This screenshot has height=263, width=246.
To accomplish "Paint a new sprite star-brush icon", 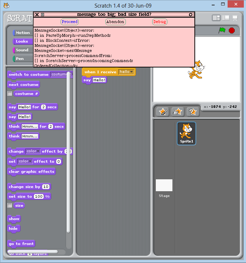I will pos(163,112).
